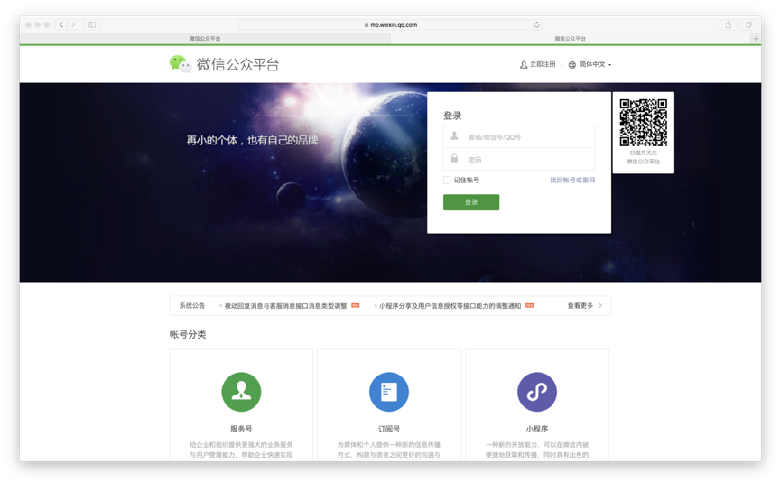The height and width of the screenshot is (483, 780).
Task: Click the user icon next to 立即注册
Action: click(x=524, y=65)
